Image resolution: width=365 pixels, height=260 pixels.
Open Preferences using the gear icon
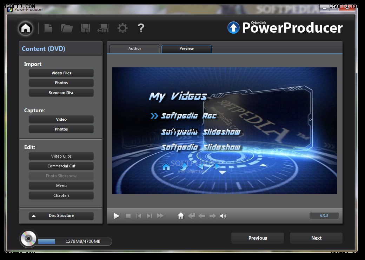pyautogui.click(x=122, y=28)
